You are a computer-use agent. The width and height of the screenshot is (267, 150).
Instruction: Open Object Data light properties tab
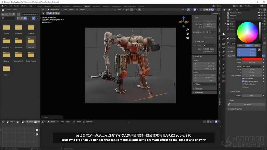223,76
